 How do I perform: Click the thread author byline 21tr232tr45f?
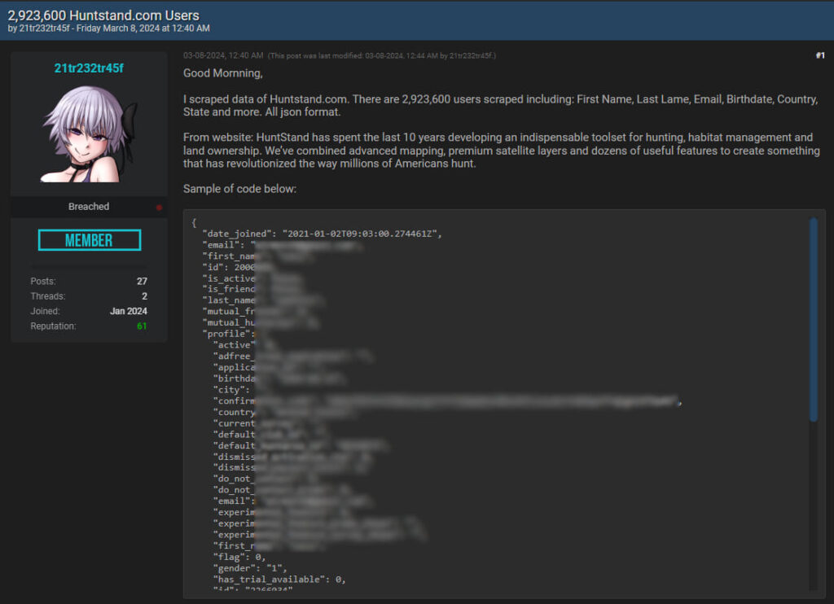(44, 28)
